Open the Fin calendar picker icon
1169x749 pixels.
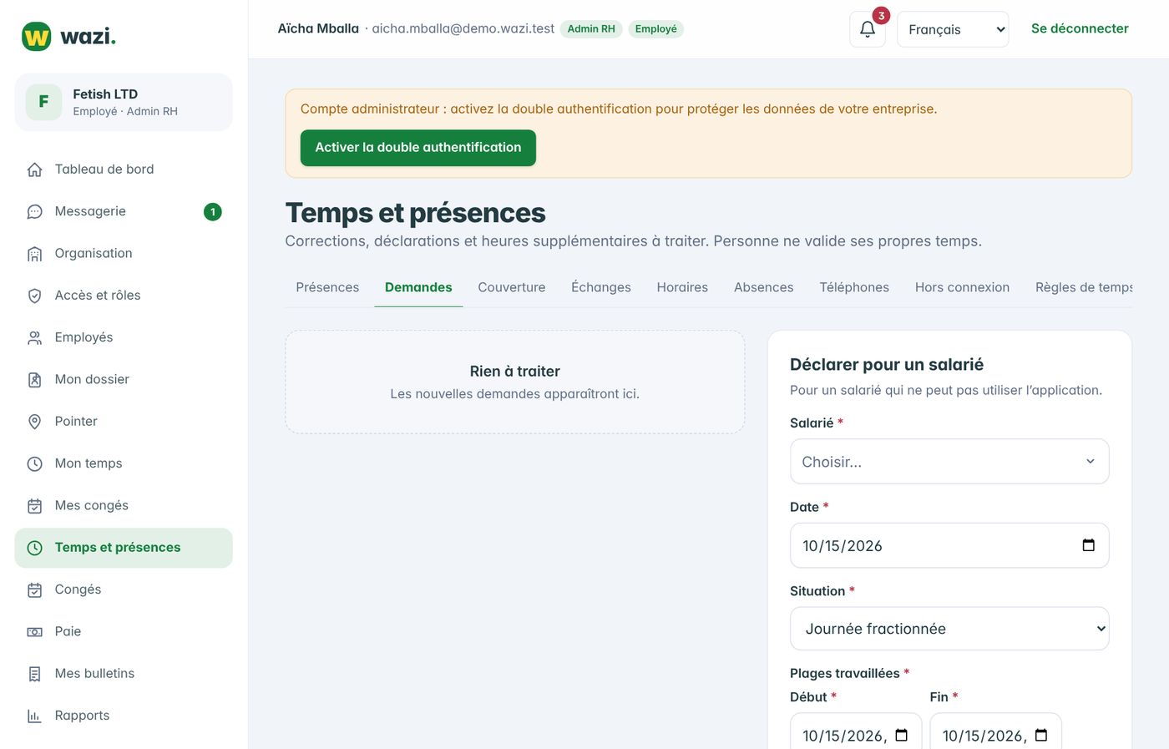(x=1041, y=735)
